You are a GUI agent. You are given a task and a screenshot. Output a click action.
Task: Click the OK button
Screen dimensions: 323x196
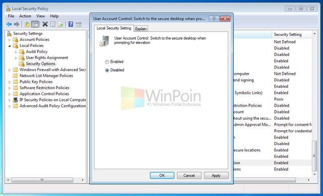coord(162,175)
